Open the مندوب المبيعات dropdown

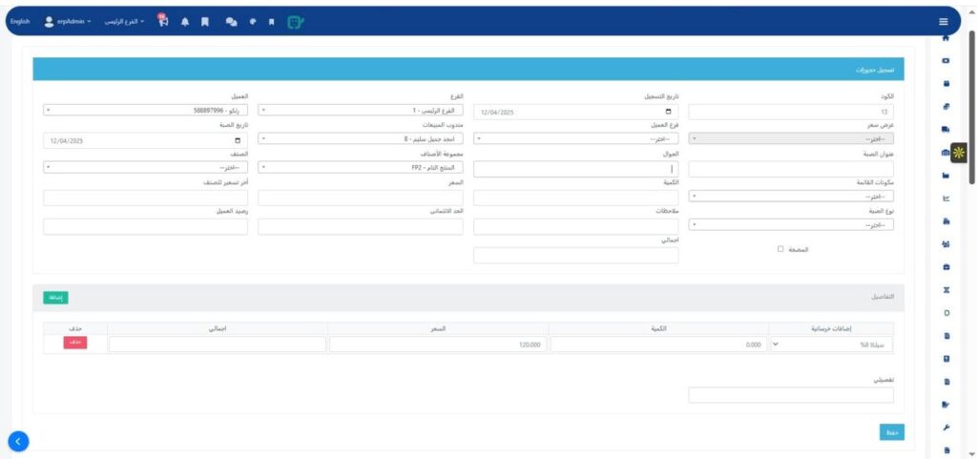360,139
